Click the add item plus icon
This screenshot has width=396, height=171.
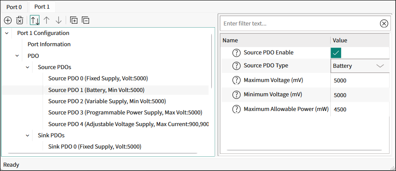[8, 20]
